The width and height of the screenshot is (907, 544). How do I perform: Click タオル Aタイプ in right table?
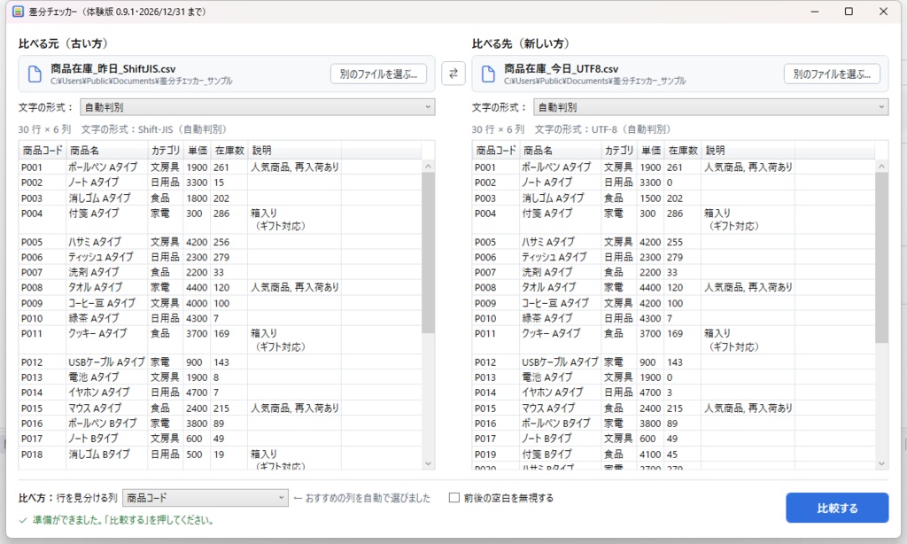[549, 287]
